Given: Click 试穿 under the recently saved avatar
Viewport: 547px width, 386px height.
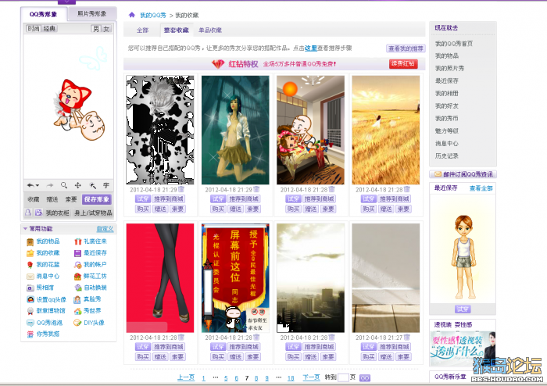Looking at the screenshot, I should (463, 309).
